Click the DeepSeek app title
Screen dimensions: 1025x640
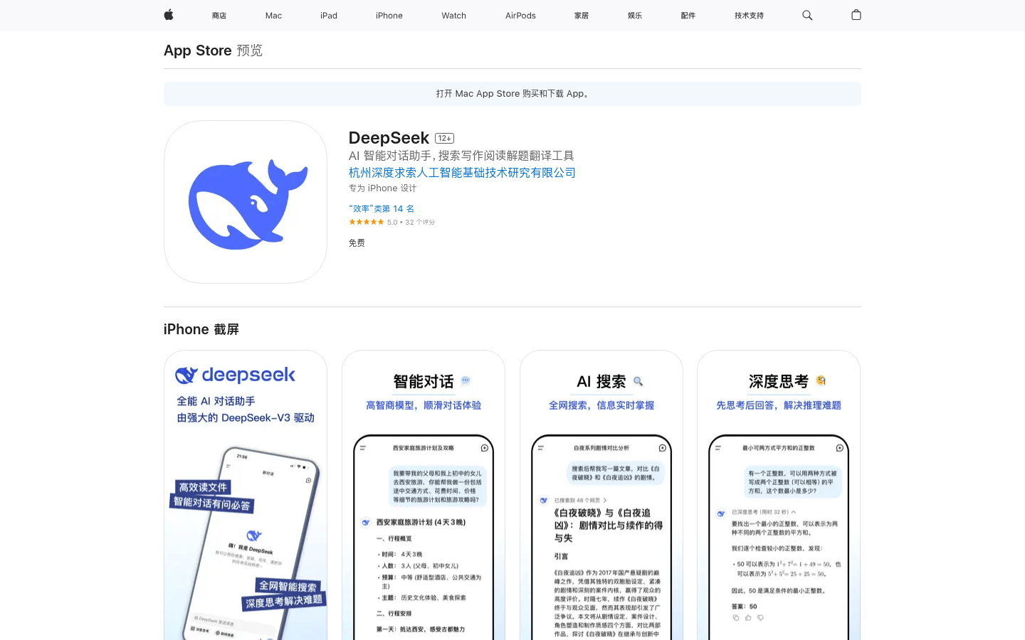[x=389, y=138]
